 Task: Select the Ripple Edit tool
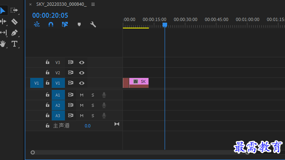(3, 21)
